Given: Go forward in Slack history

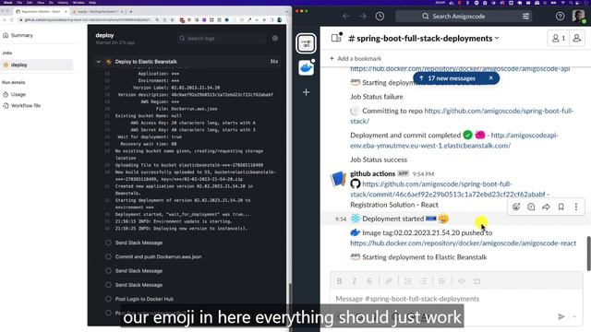Looking at the screenshot, I should click(x=362, y=17).
